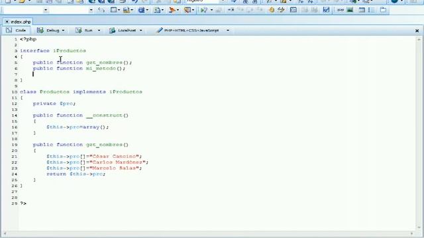Click the console window icon
The image size is (424, 238).
point(293,10)
